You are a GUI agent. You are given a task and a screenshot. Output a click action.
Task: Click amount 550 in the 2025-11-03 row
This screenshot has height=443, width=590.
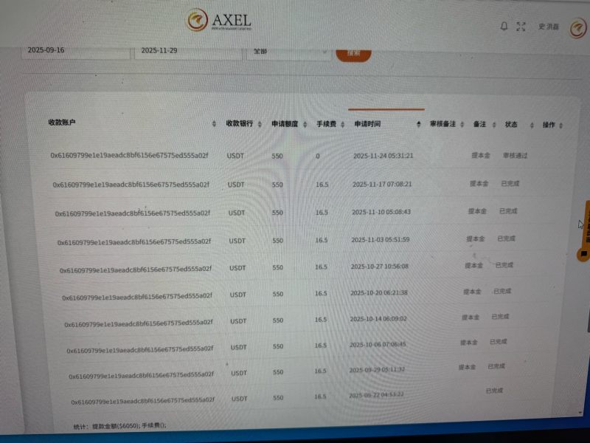coord(278,241)
